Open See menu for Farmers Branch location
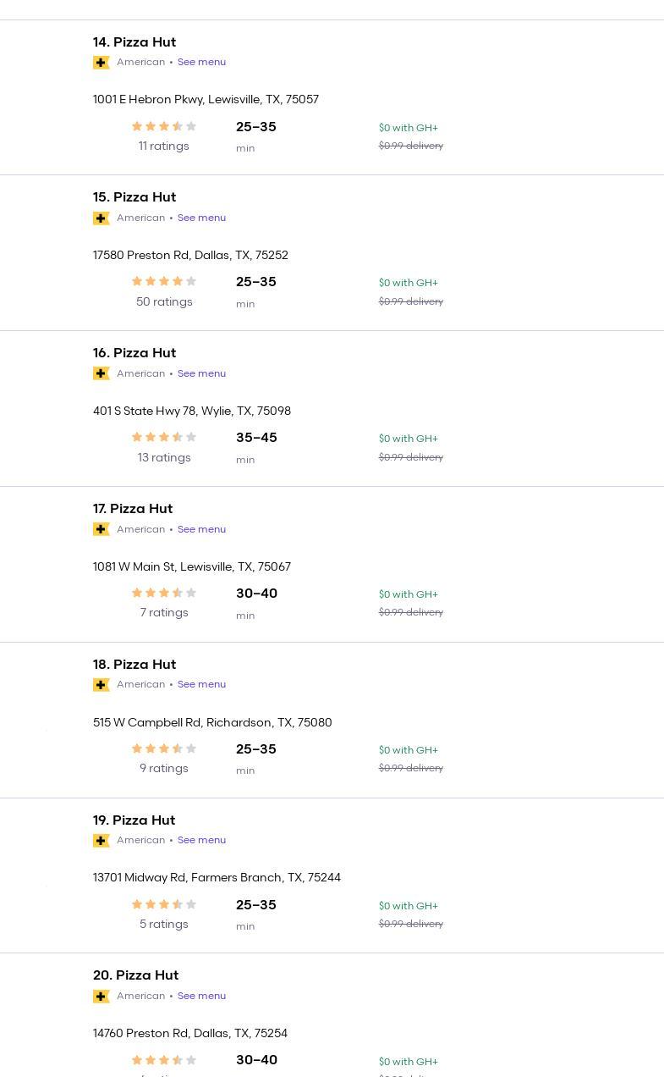The image size is (664, 1077). pyautogui.click(x=201, y=840)
